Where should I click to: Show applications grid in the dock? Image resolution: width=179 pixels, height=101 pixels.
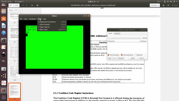pyautogui.click(x=4, y=97)
